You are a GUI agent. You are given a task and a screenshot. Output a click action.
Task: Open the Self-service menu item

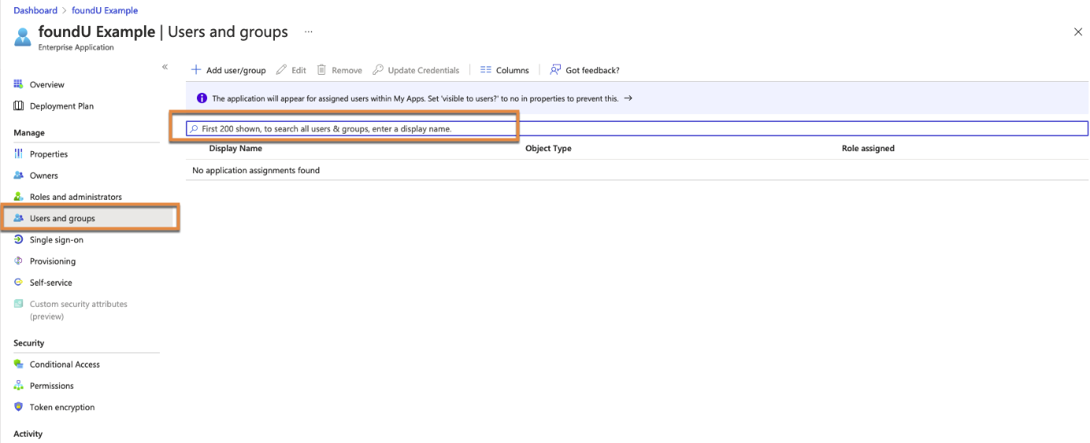[x=50, y=282]
